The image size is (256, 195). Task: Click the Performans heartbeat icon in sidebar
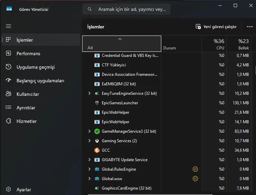pos(9,53)
